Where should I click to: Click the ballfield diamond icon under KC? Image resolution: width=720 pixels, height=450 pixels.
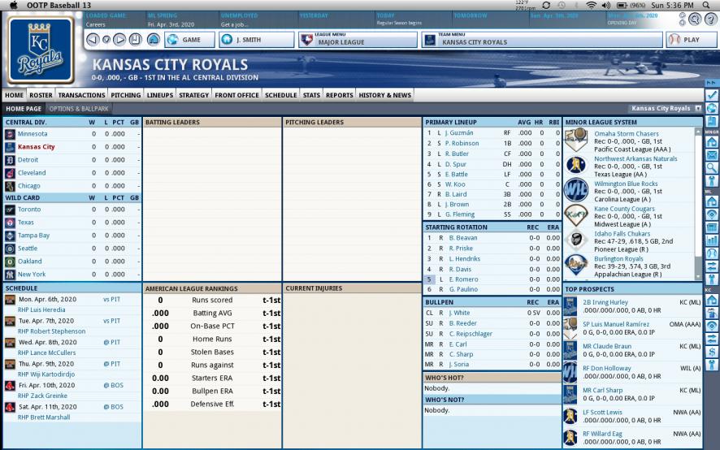[712, 326]
